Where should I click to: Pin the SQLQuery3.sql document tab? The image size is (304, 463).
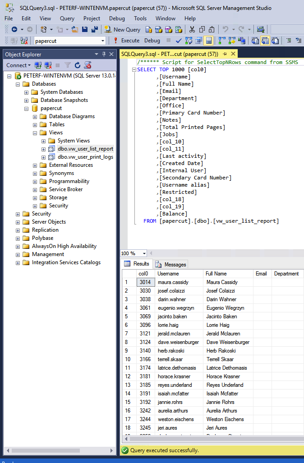tap(225, 54)
